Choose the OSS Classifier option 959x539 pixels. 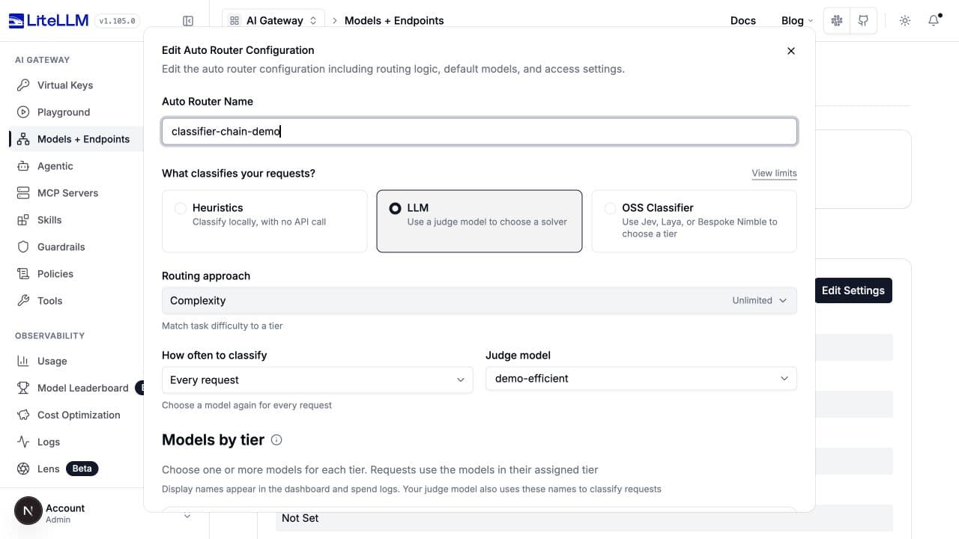coord(694,221)
